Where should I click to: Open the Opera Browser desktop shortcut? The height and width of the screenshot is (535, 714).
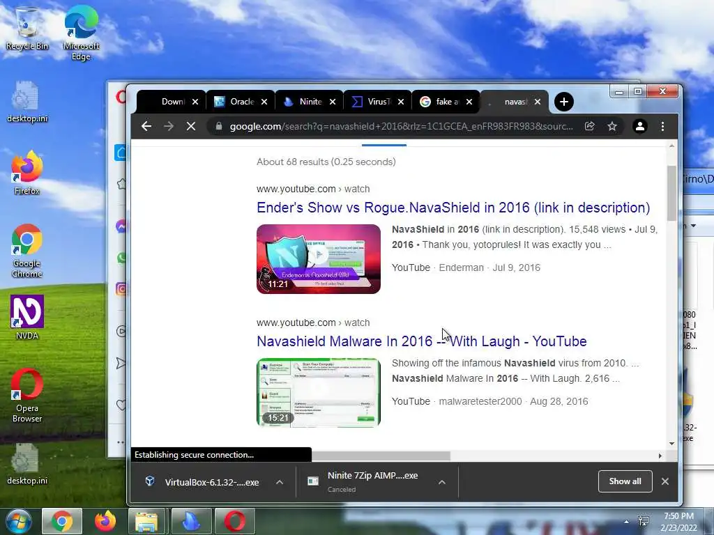(x=27, y=396)
